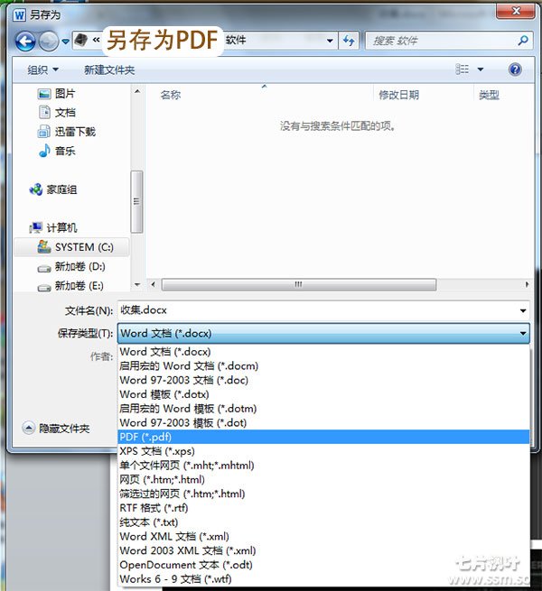Open the 图片 library in sidebar

pyautogui.click(x=64, y=93)
